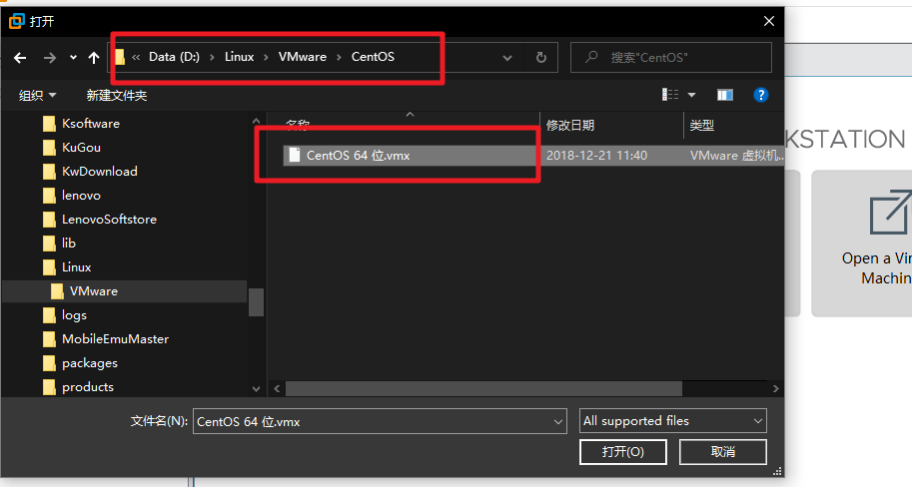Click the 新建文件夹 button
The image size is (912, 487).
point(116,96)
